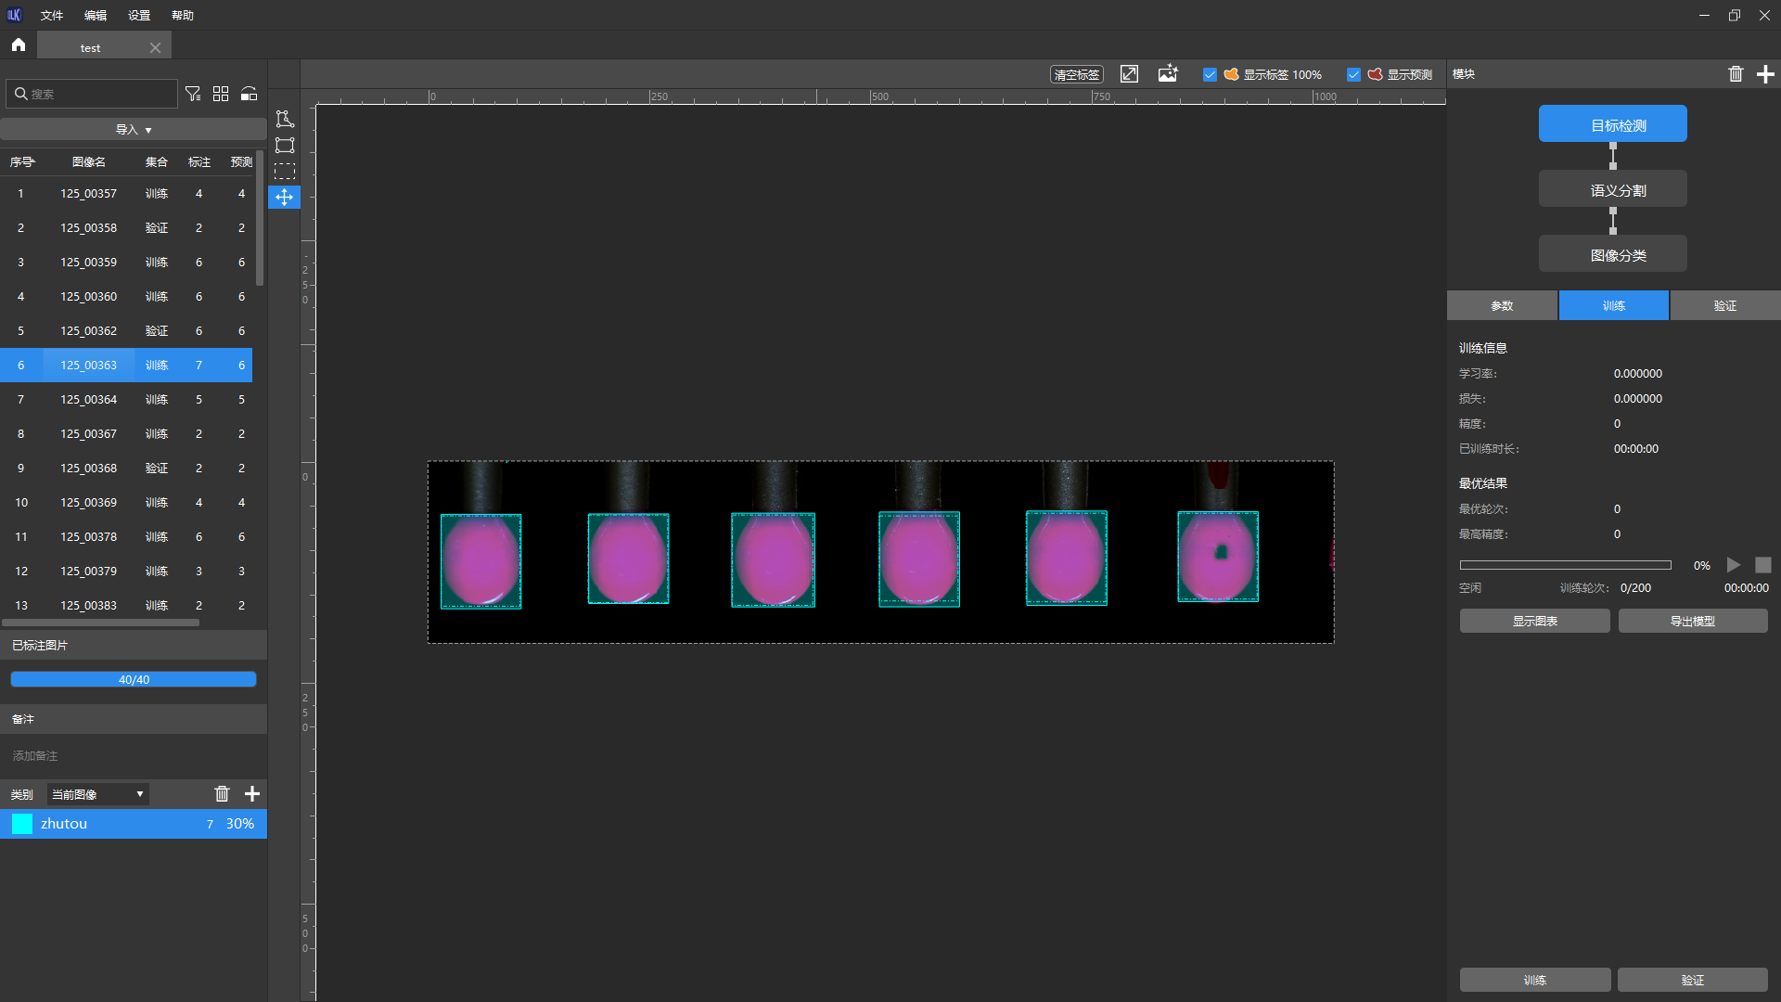Open the filter icon next to search
The height and width of the screenshot is (1002, 1781).
click(x=193, y=94)
